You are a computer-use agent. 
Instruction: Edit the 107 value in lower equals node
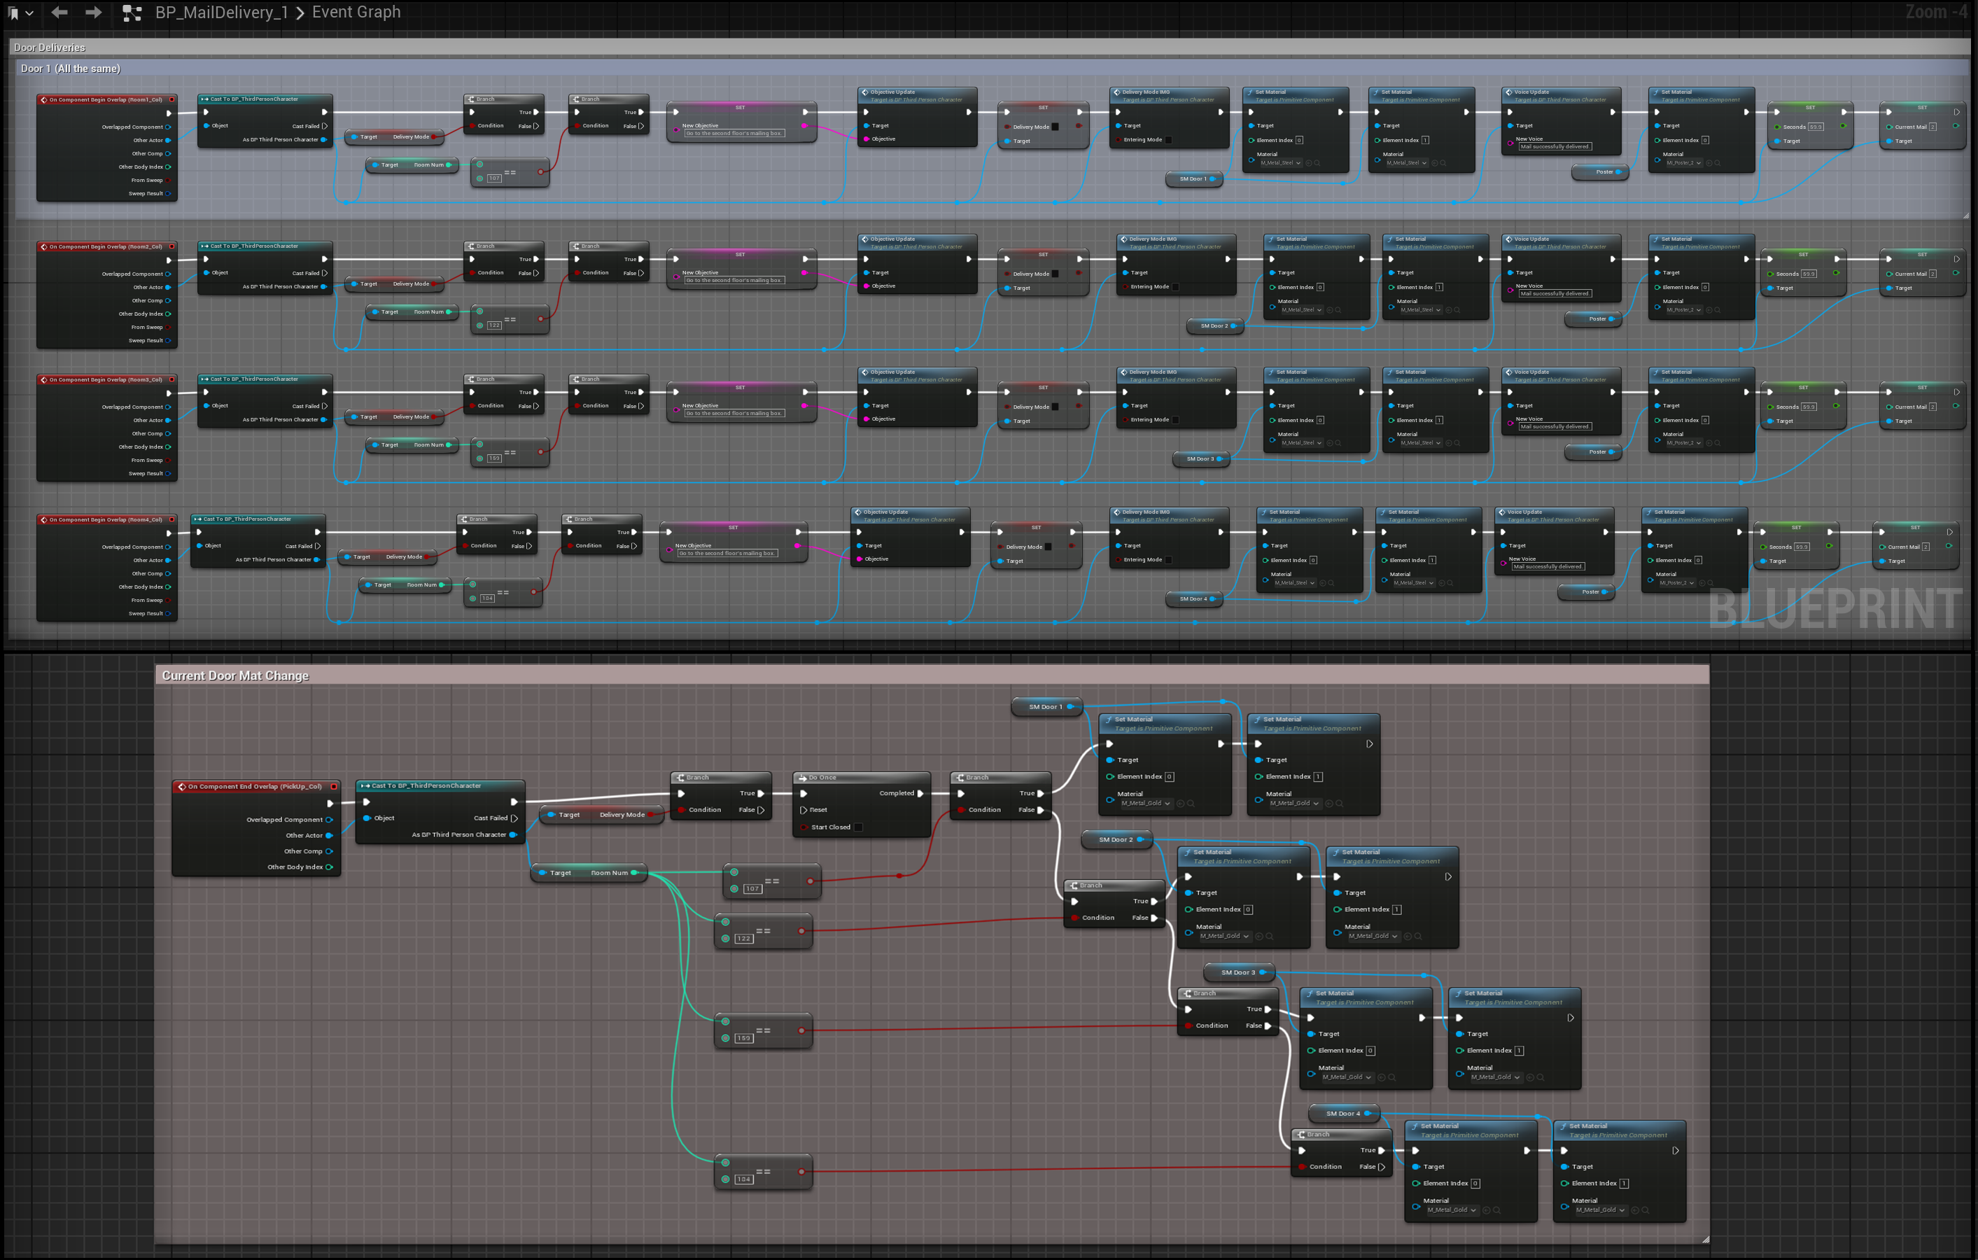(752, 889)
